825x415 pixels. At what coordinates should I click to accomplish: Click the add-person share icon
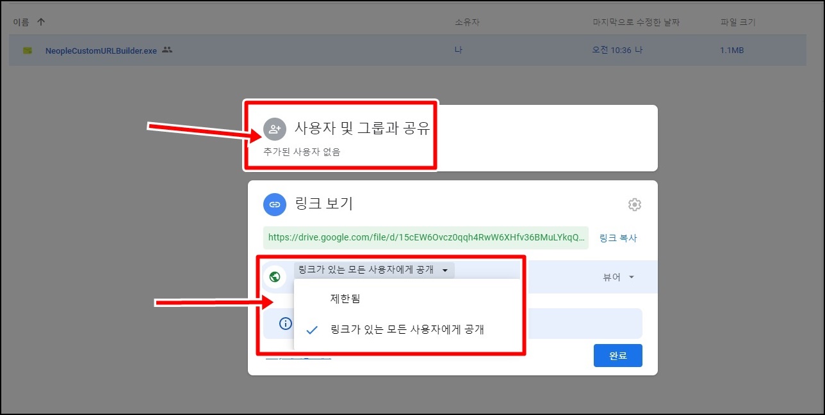[275, 129]
